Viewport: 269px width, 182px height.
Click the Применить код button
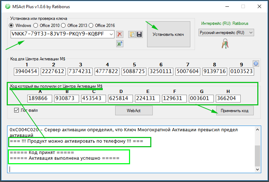click(x=235, y=111)
